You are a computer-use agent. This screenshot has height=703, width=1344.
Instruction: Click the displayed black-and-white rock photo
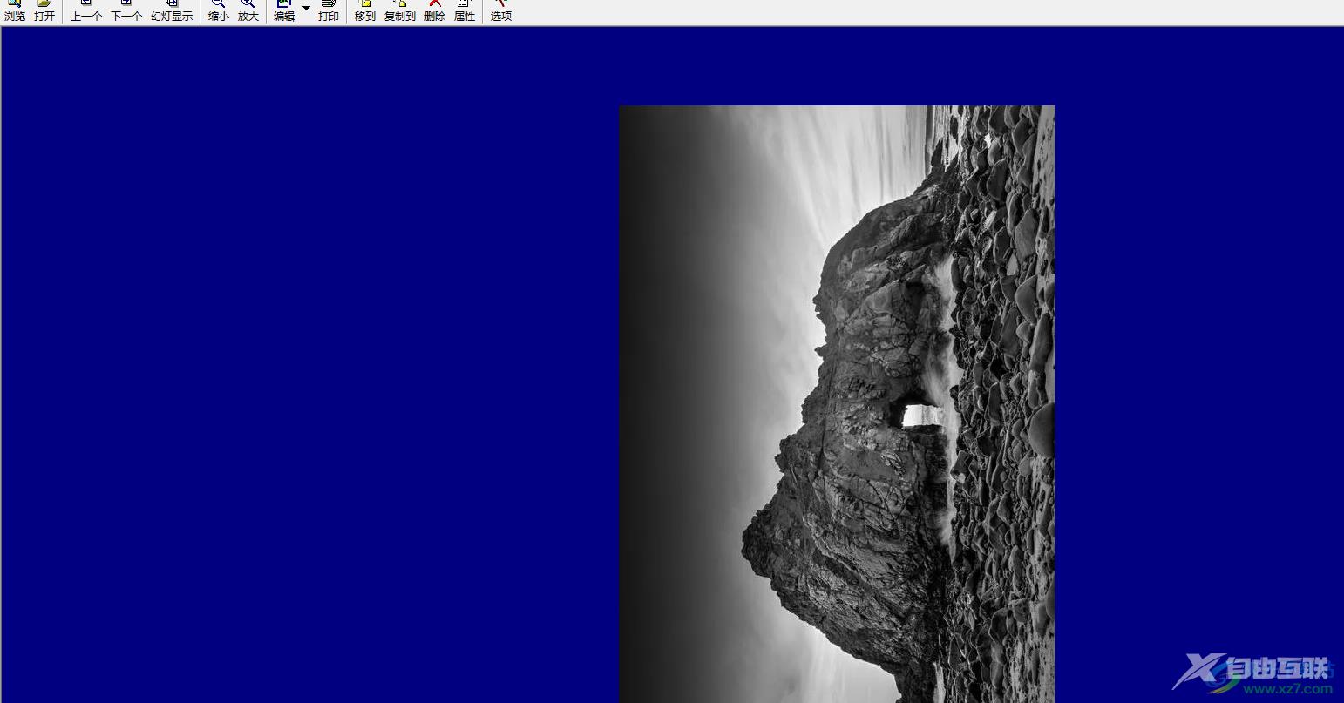(x=837, y=404)
